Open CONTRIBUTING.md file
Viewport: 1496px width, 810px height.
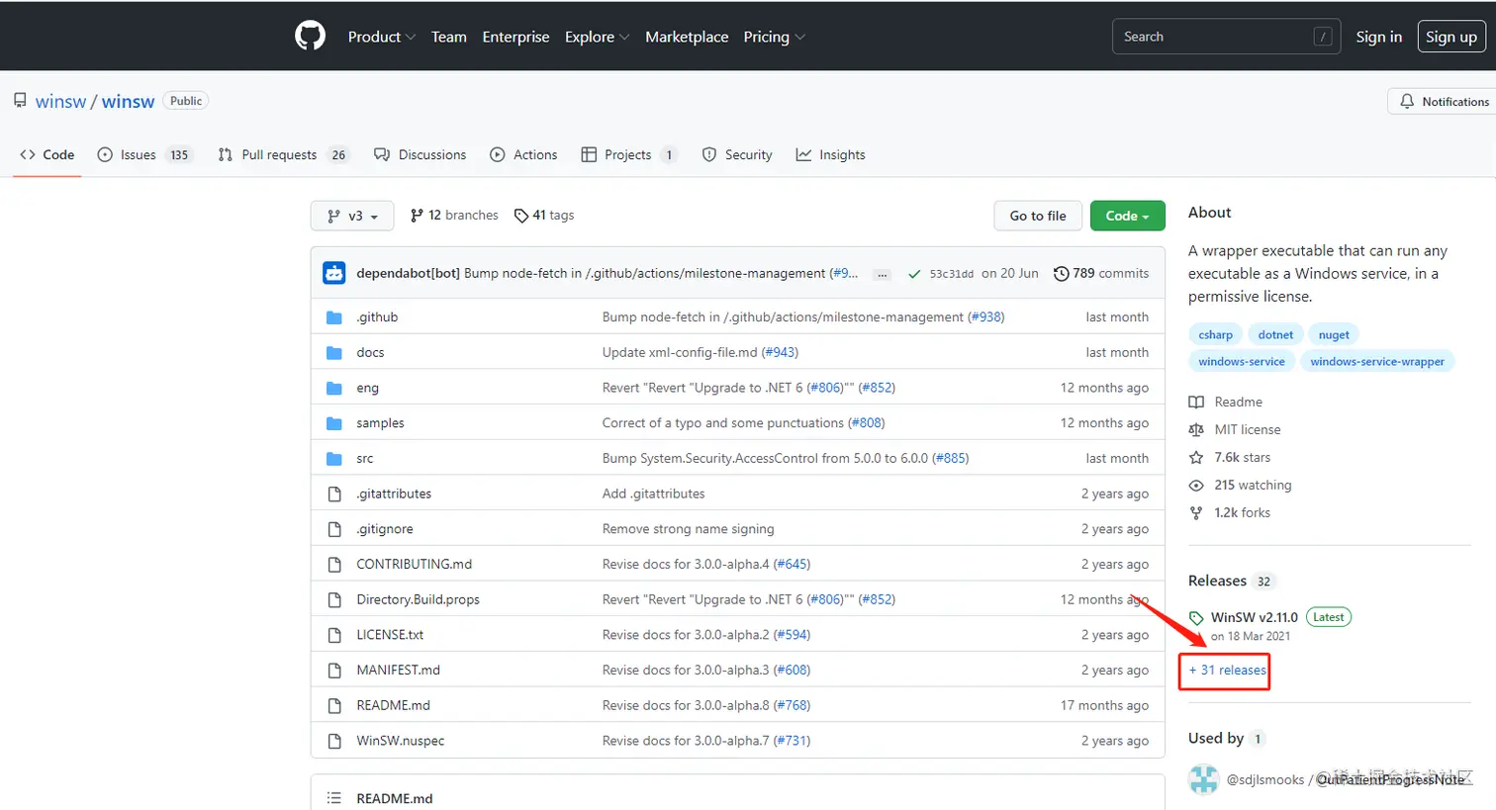[414, 564]
